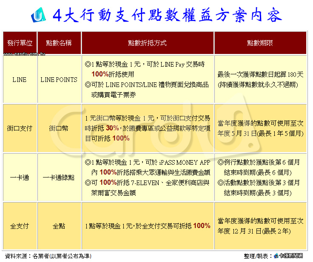
Task: Click LINE points 180天 expiry text
Action: tap(260, 75)
